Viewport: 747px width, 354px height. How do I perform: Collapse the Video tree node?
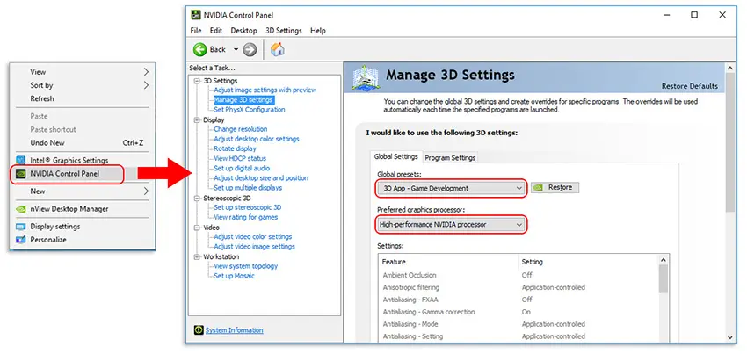click(x=197, y=228)
